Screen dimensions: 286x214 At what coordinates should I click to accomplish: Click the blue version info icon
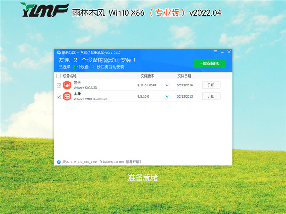pyautogui.click(x=59, y=162)
